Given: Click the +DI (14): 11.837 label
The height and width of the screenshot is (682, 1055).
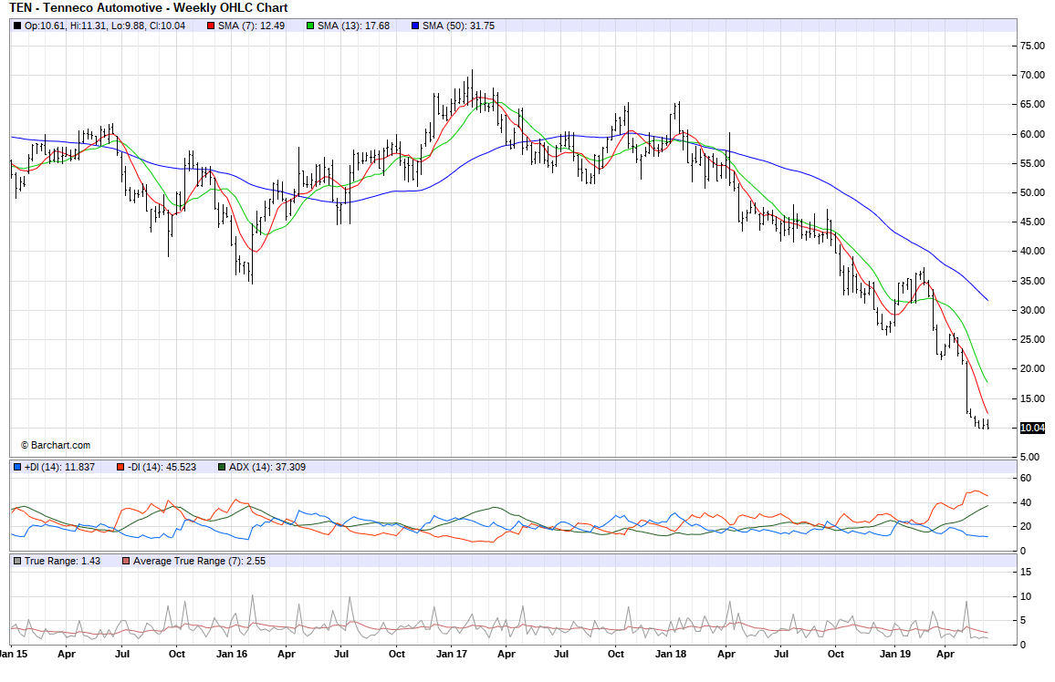Looking at the screenshot, I should (60, 467).
